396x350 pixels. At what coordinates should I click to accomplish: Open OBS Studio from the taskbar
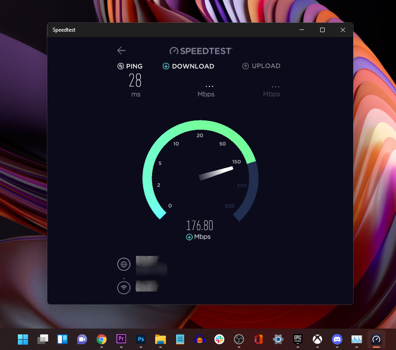tap(239, 339)
